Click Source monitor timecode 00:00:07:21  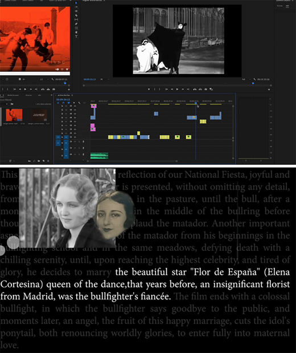pos(61,79)
